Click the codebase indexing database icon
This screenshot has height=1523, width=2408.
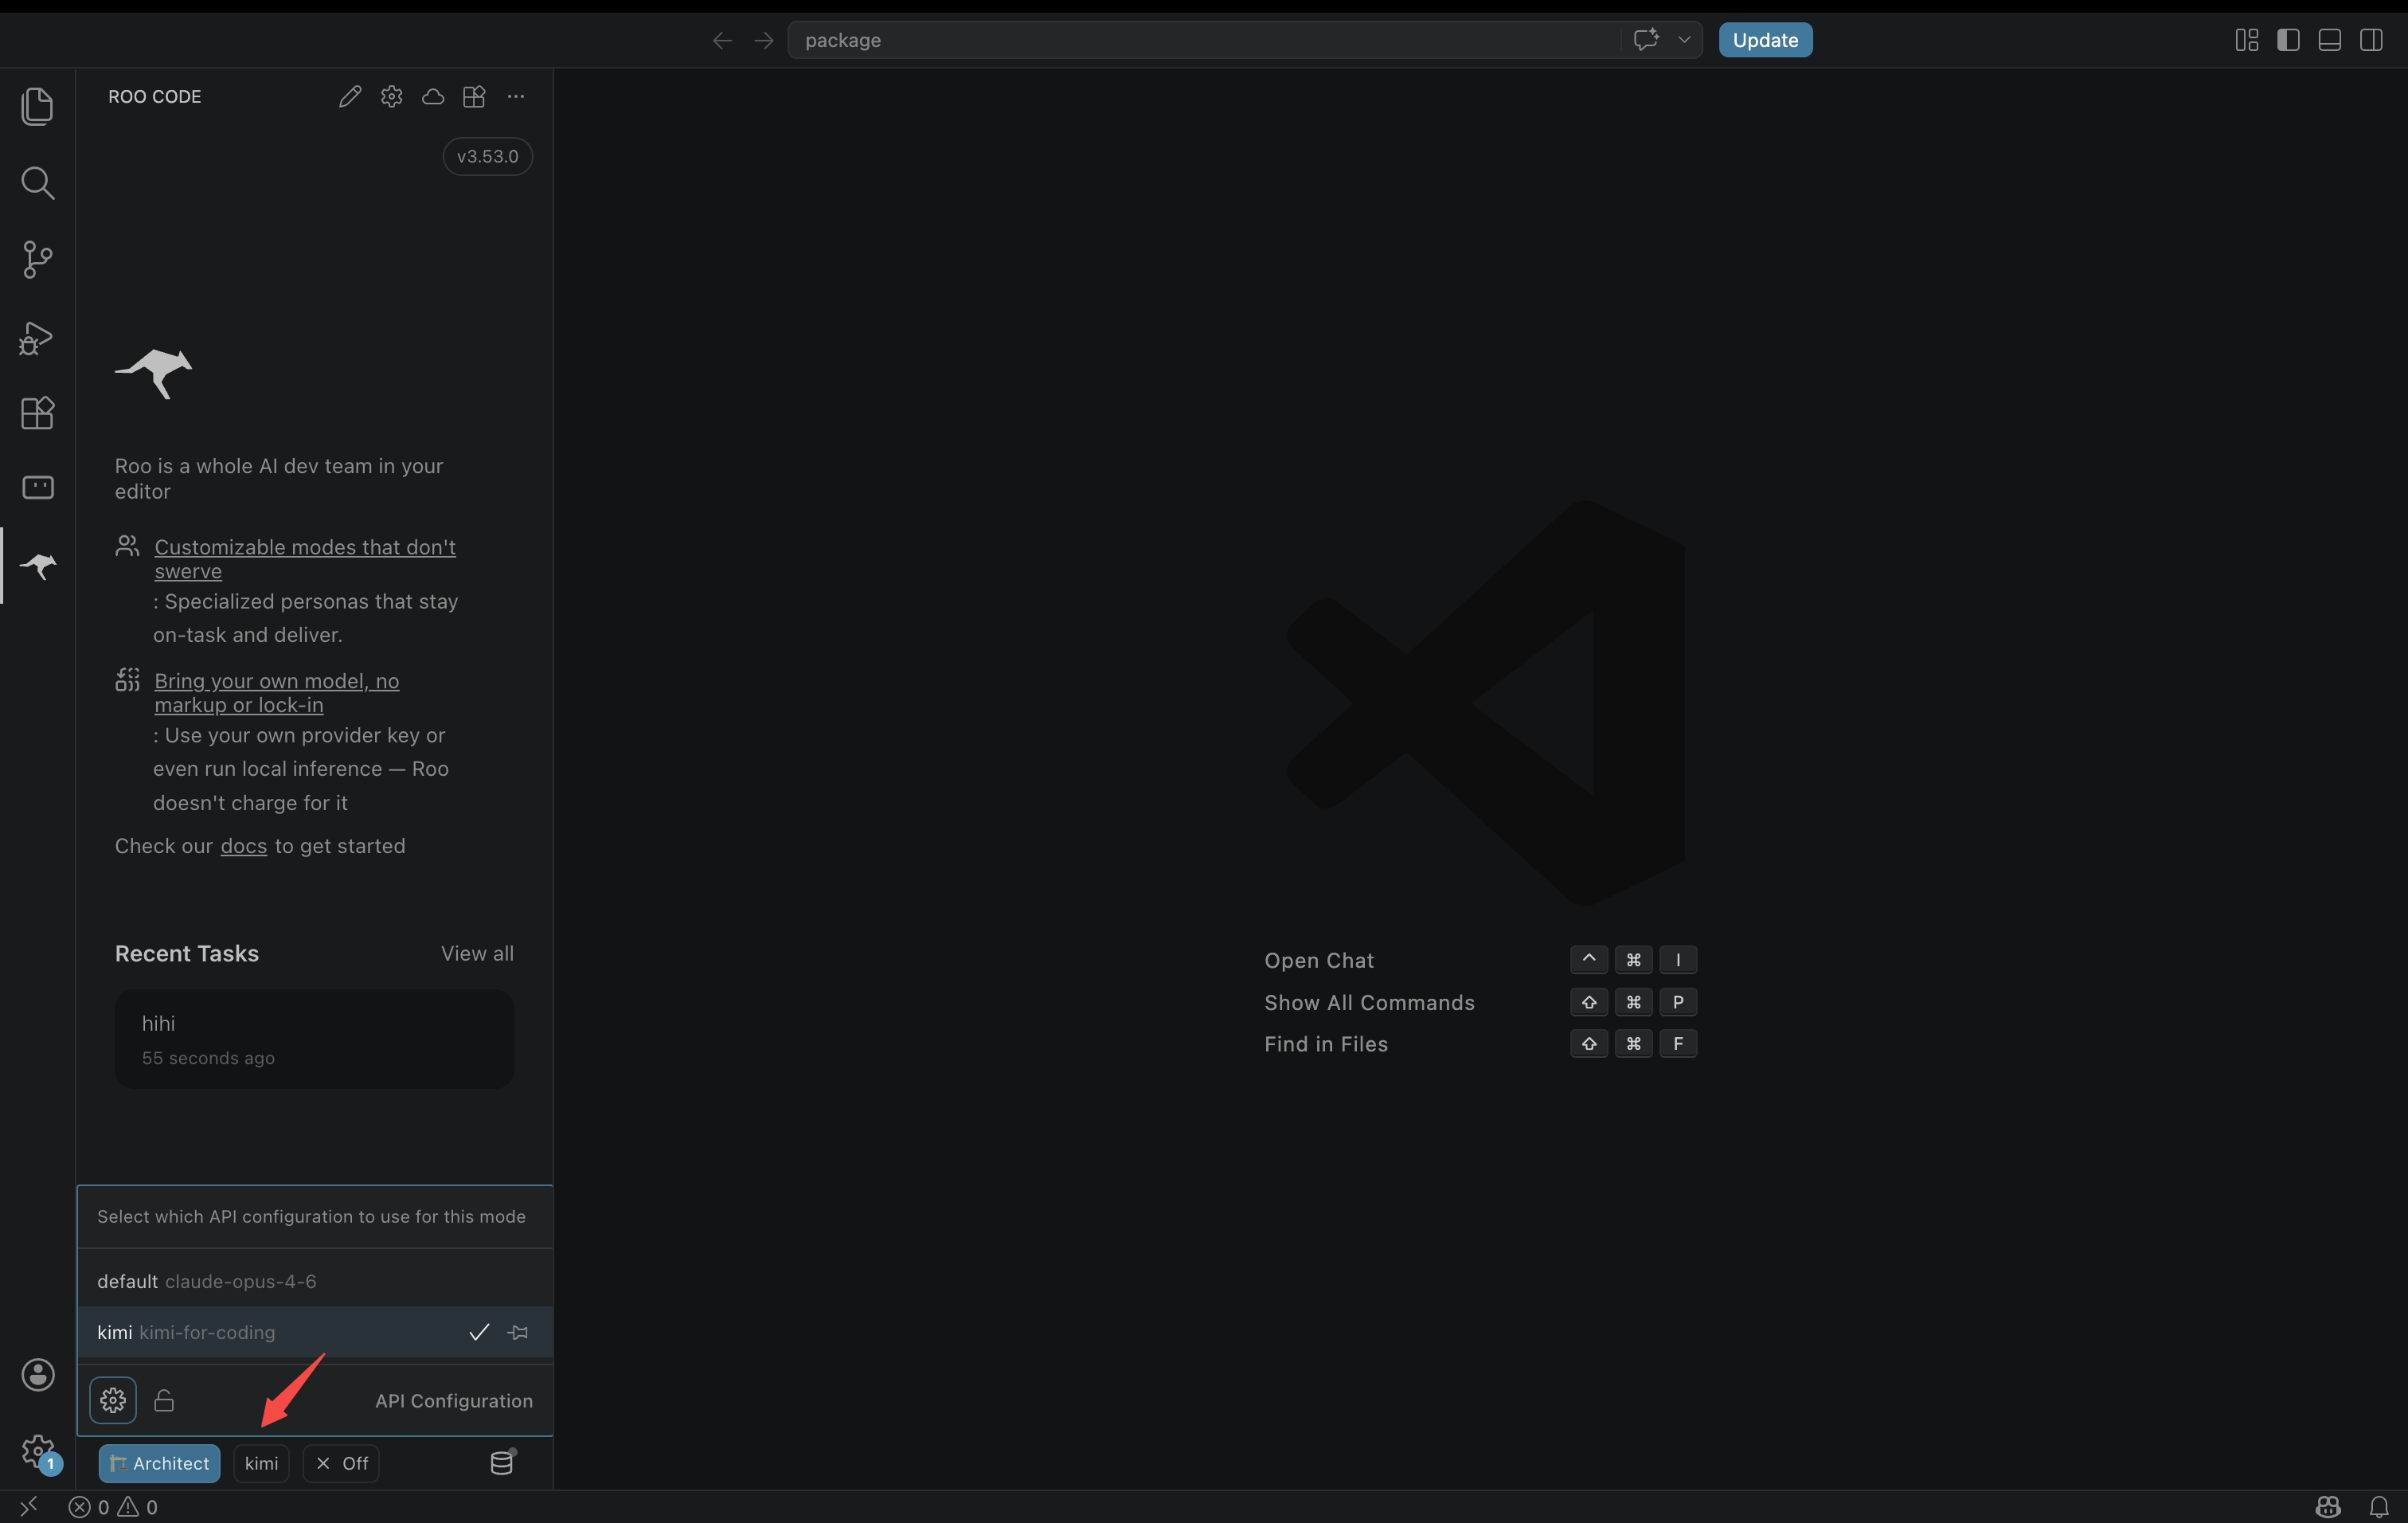coord(502,1463)
